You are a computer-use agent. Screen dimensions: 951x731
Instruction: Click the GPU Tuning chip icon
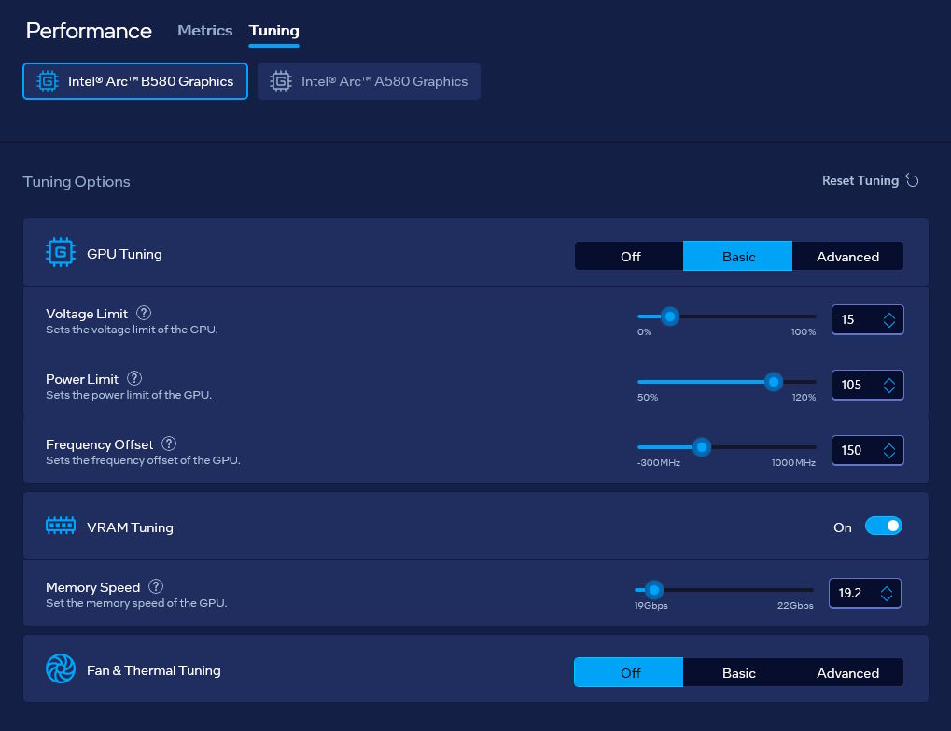tap(61, 252)
